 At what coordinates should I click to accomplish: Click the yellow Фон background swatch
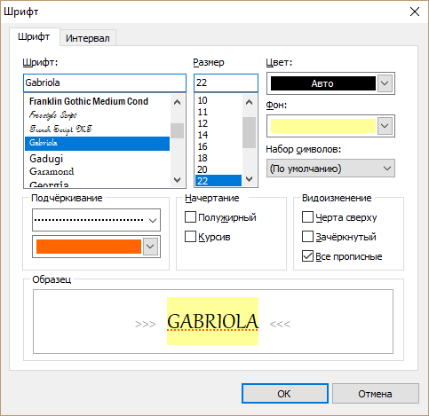tap(323, 126)
